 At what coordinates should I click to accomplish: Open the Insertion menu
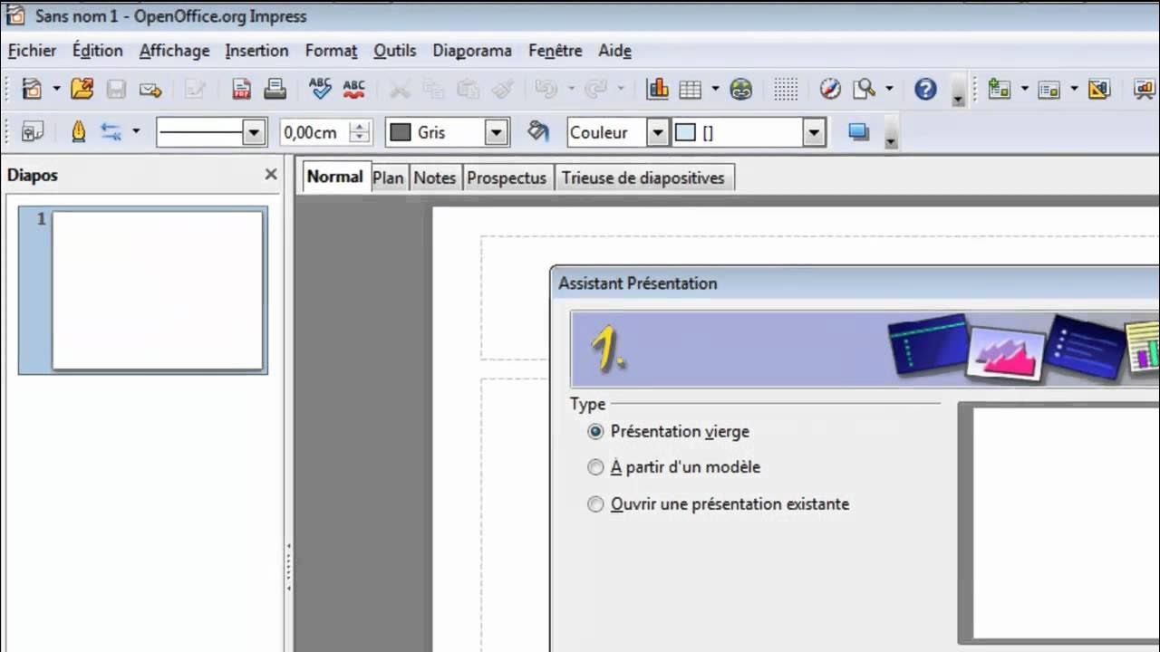[x=257, y=51]
